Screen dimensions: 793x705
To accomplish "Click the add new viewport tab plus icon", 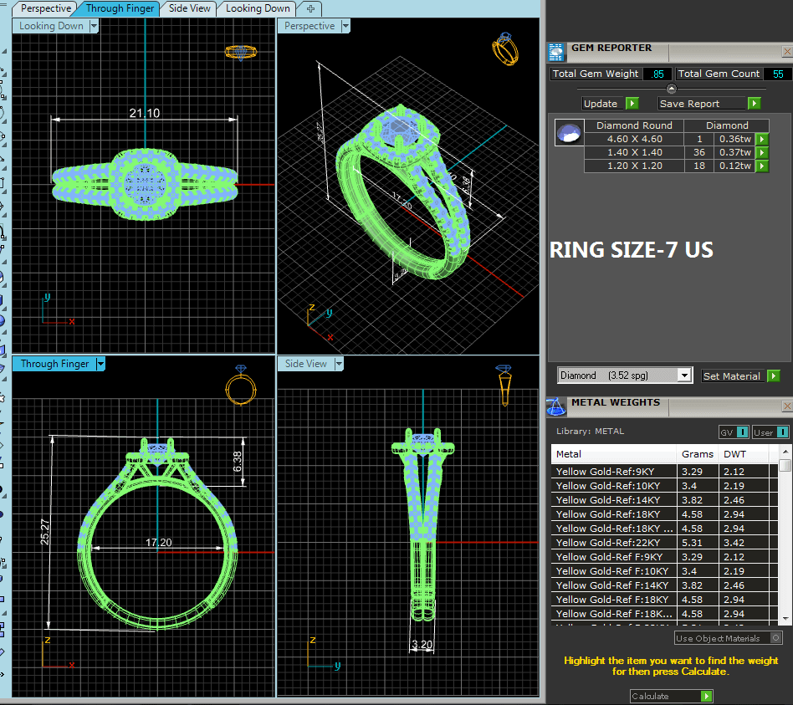I will [310, 8].
